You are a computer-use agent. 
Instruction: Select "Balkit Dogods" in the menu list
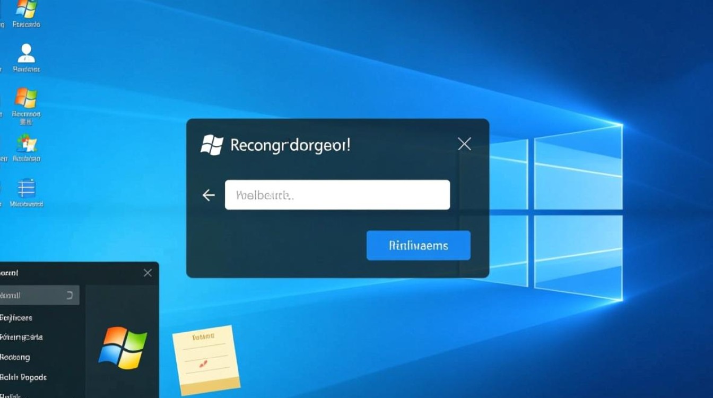(x=24, y=377)
